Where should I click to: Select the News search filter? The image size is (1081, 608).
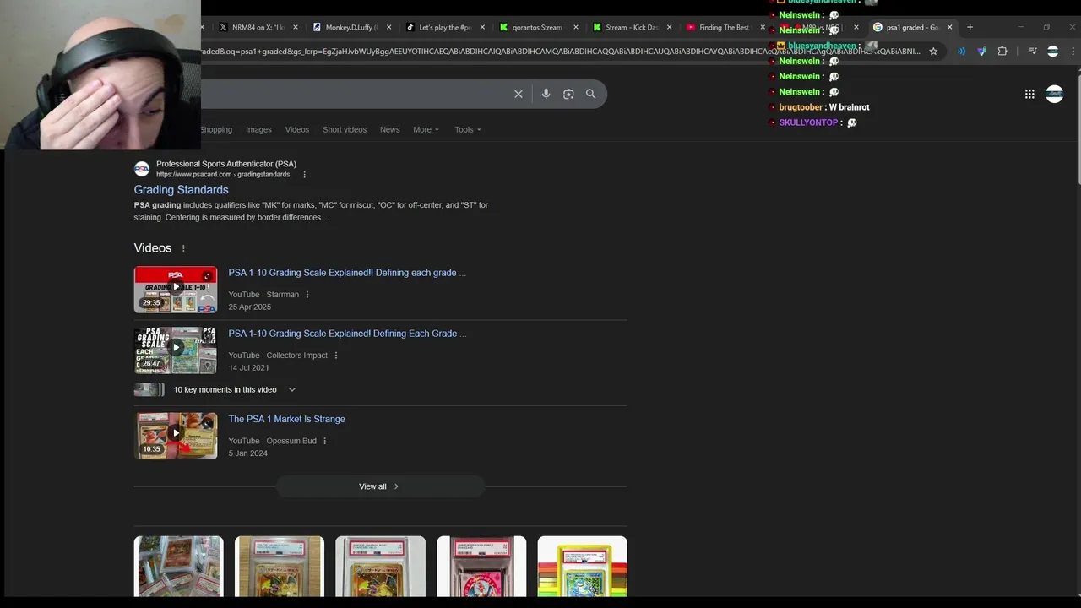pos(389,129)
